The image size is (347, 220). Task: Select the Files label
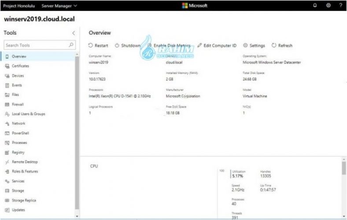pos(15,95)
